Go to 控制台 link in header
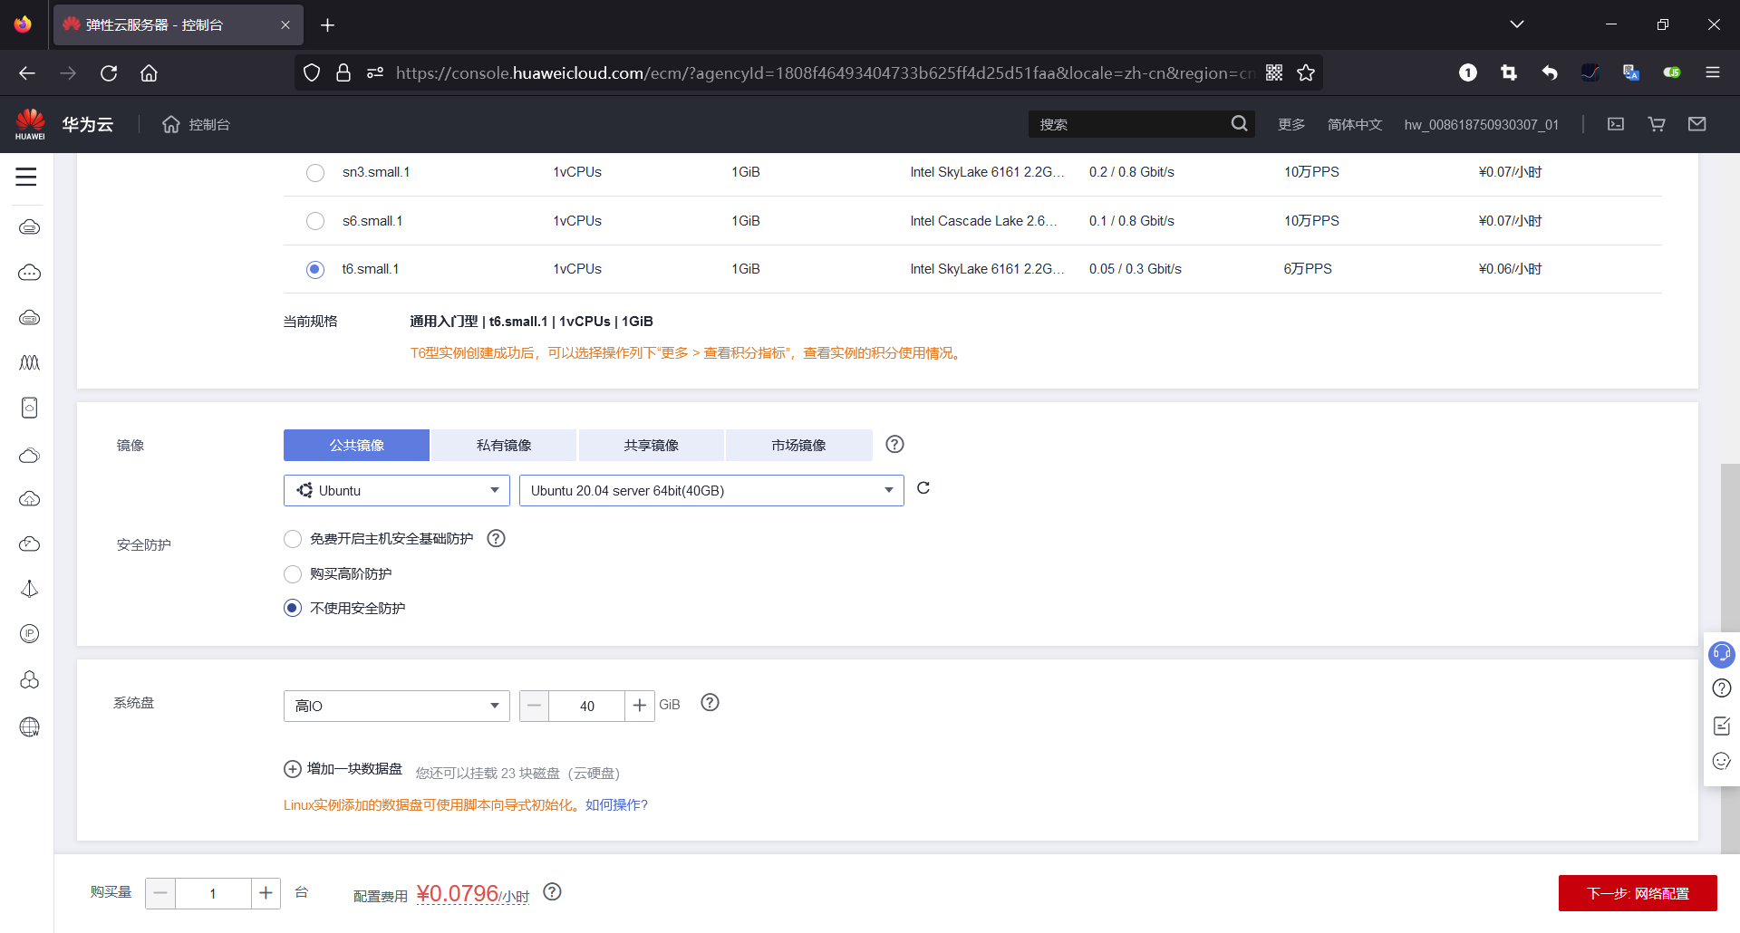The image size is (1740, 933). [x=209, y=124]
